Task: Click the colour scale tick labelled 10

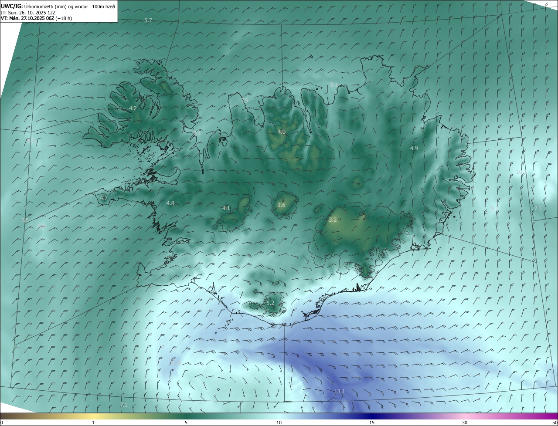Action: coord(279,423)
